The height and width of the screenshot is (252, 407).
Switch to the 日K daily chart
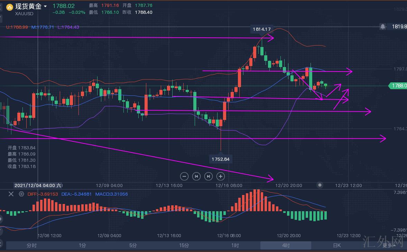click(336, 245)
